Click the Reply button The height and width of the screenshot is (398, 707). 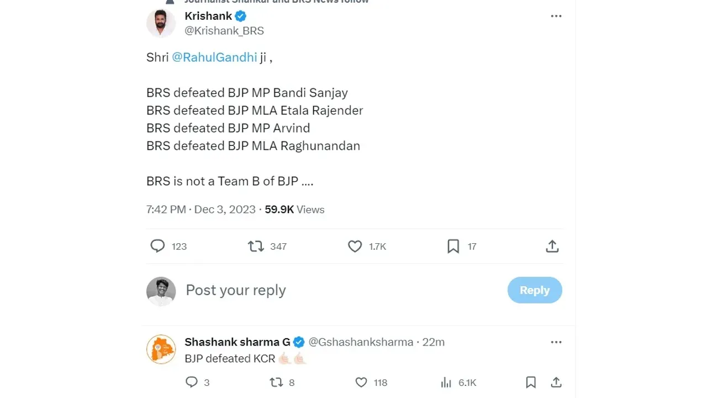[535, 290]
